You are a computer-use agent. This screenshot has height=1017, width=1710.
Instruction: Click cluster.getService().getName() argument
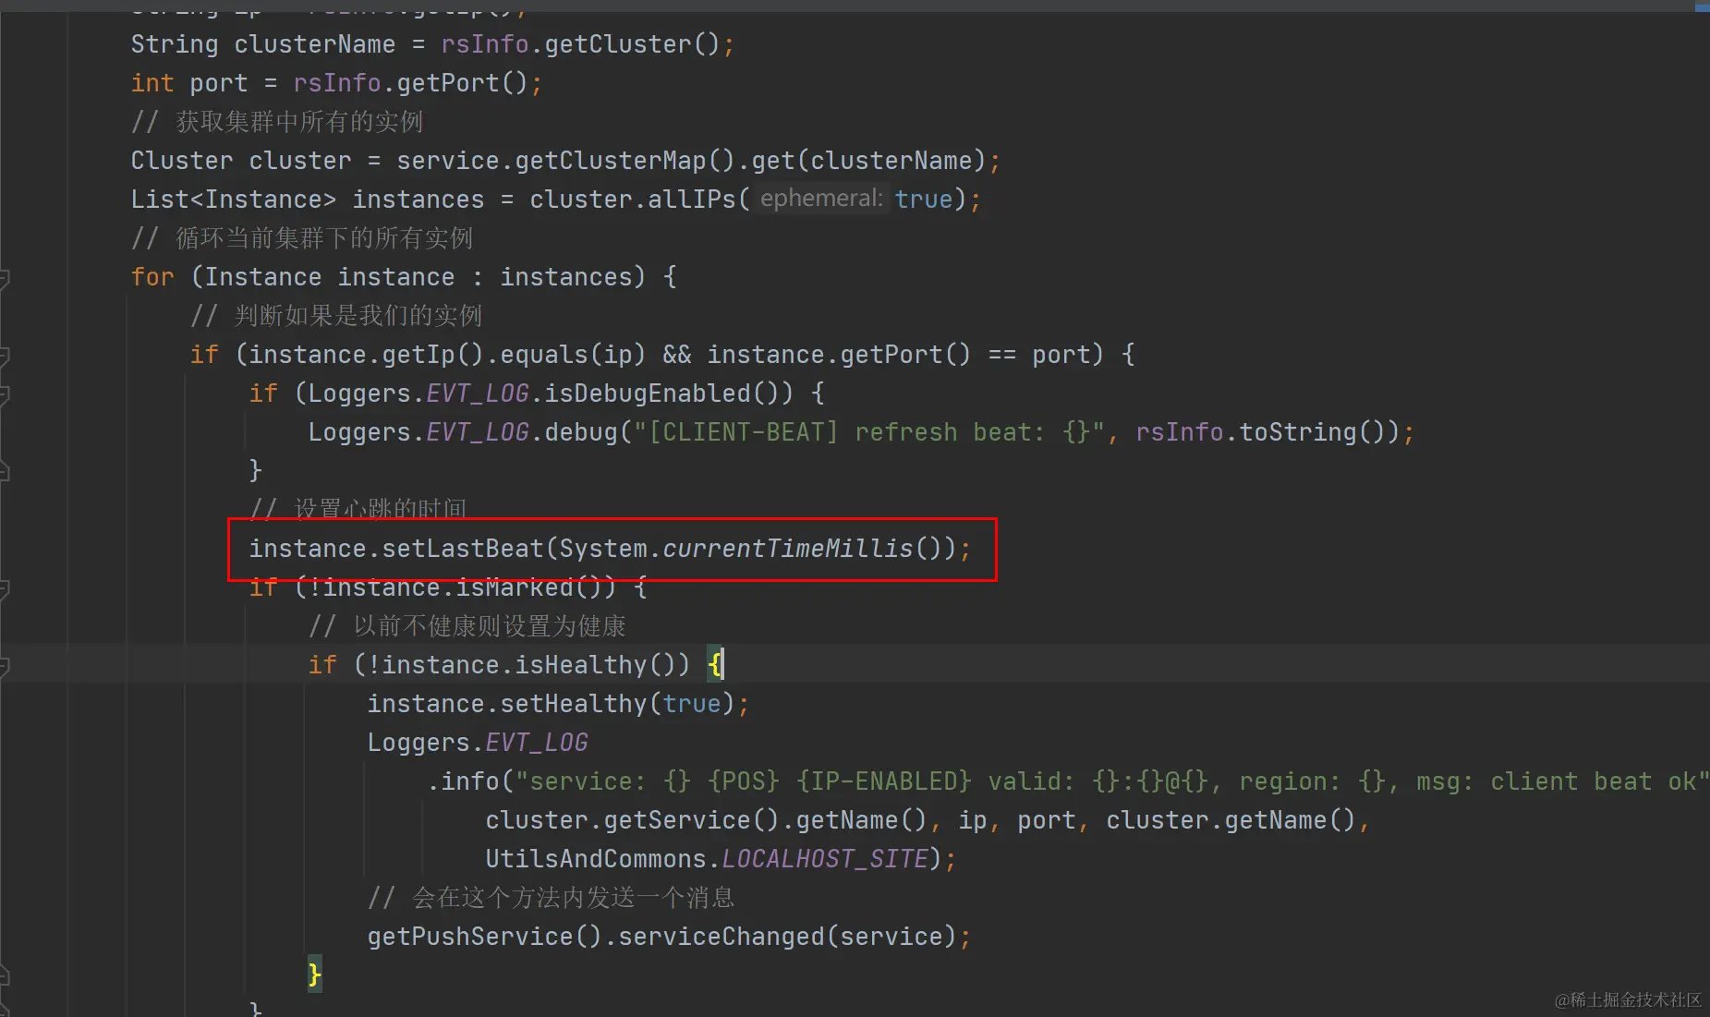(706, 820)
